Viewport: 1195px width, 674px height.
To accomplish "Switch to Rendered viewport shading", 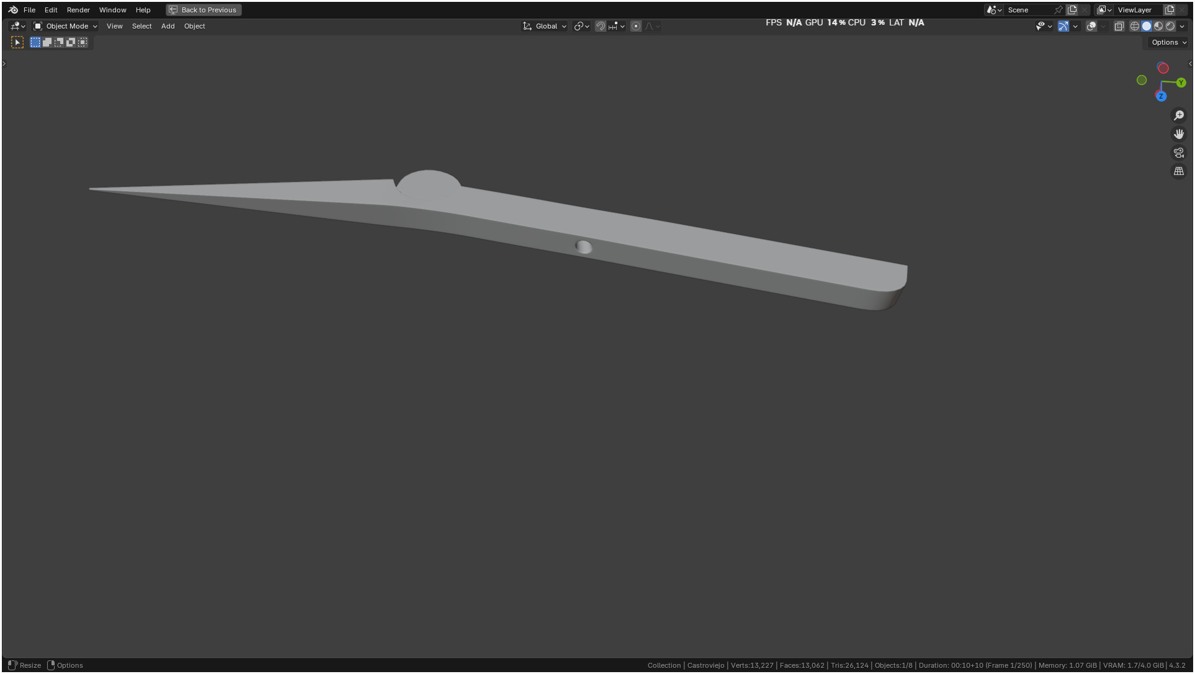I will click(x=1170, y=26).
